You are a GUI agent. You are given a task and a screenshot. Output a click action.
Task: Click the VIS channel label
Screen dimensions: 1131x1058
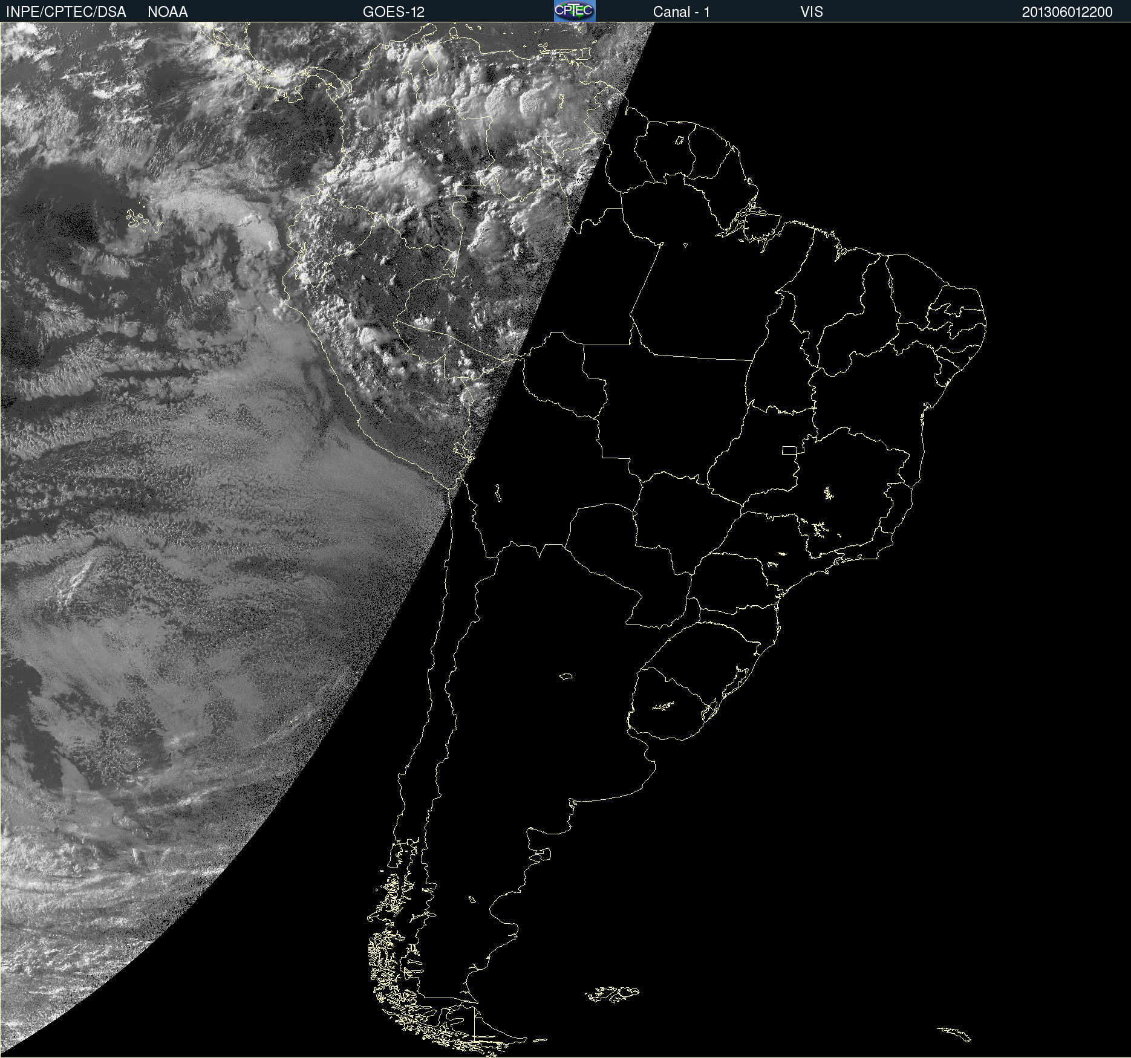tap(812, 12)
